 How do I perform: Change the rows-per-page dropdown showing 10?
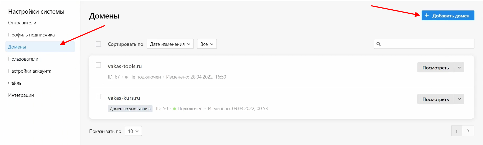(x=133, y=131)
